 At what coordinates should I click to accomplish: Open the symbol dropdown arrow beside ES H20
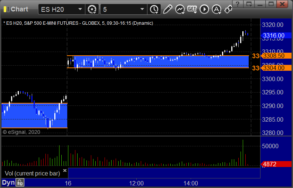pyautogui.click(x=80, y=9)
